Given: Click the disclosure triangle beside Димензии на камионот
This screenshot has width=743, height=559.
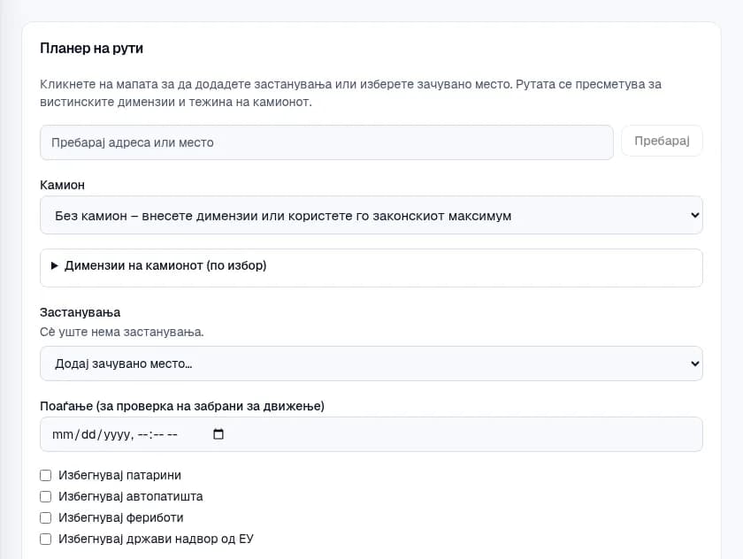Looking at the screenshot, I should [x=55, y=265].
